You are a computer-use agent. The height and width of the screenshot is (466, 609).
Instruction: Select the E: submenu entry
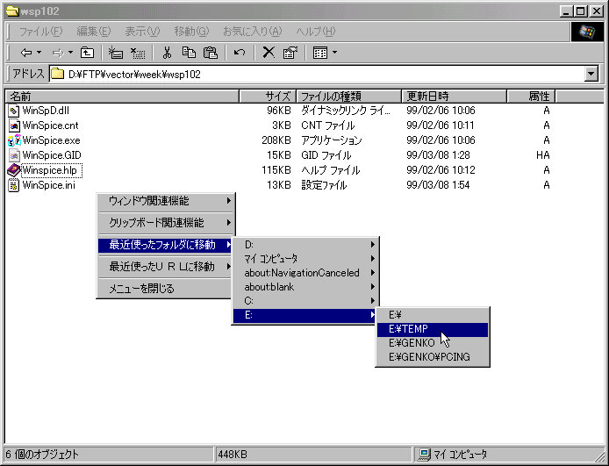click(x=305, y=315)
